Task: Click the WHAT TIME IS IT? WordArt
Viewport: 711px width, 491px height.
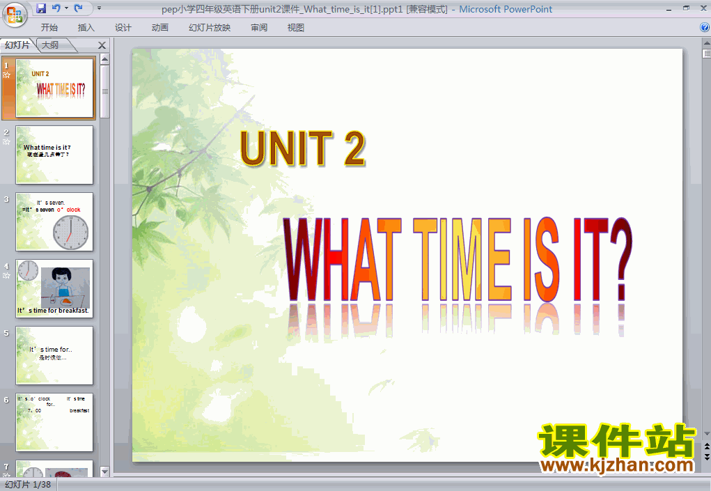Action: (x=457, y=260)
